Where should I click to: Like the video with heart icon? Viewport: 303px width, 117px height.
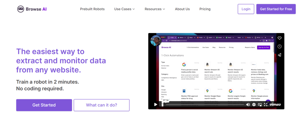tap(279, 38)
